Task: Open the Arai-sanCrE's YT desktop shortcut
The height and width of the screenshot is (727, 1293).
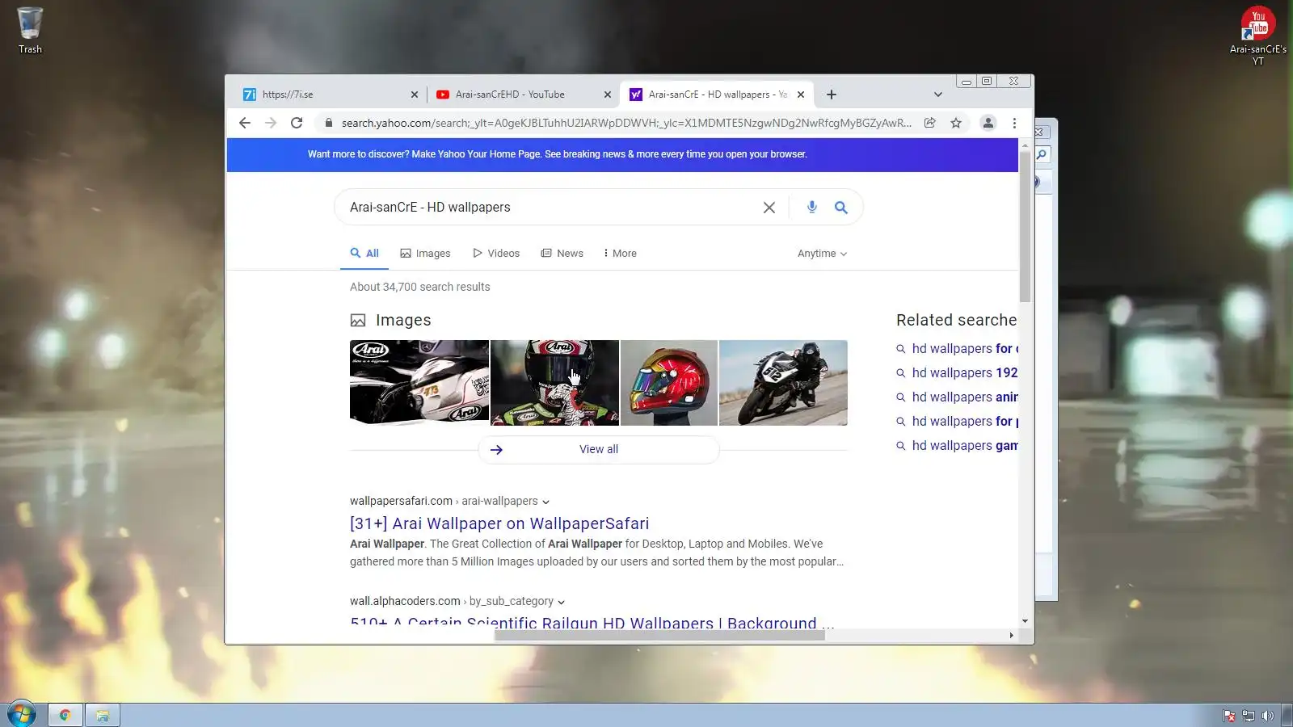Action: [x=1257, y=35]
